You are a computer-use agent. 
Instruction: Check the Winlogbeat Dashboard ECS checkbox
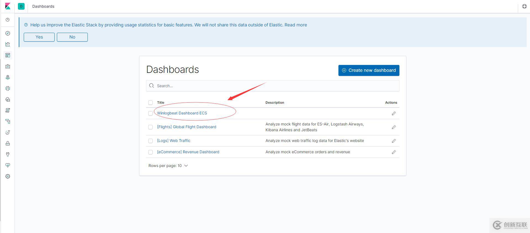click(150, 113)
